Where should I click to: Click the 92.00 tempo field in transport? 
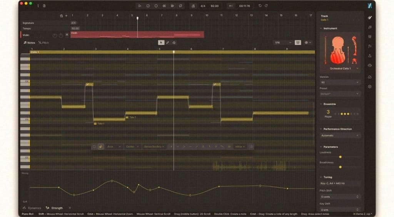pyautogui.click(x=215, y=6)
